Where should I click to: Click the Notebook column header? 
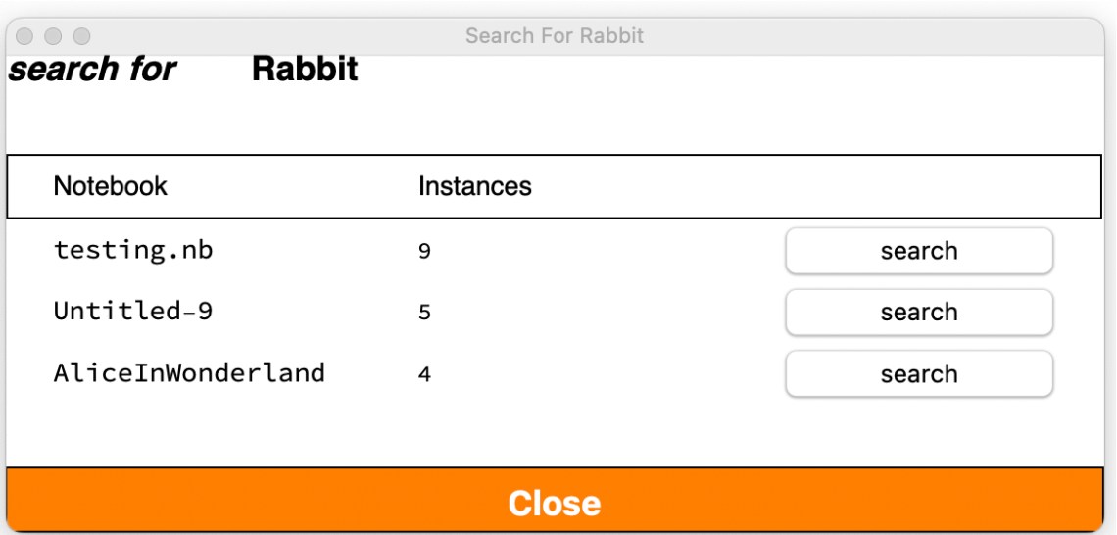pyautogui.click(x=110, y=186)
